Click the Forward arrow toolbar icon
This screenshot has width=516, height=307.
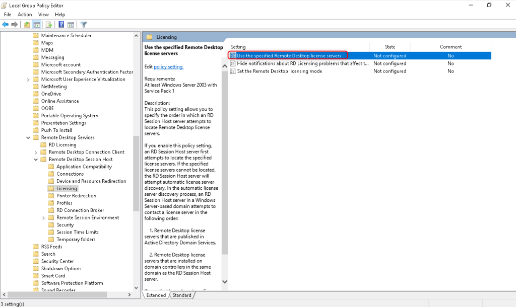pos(15,25)
